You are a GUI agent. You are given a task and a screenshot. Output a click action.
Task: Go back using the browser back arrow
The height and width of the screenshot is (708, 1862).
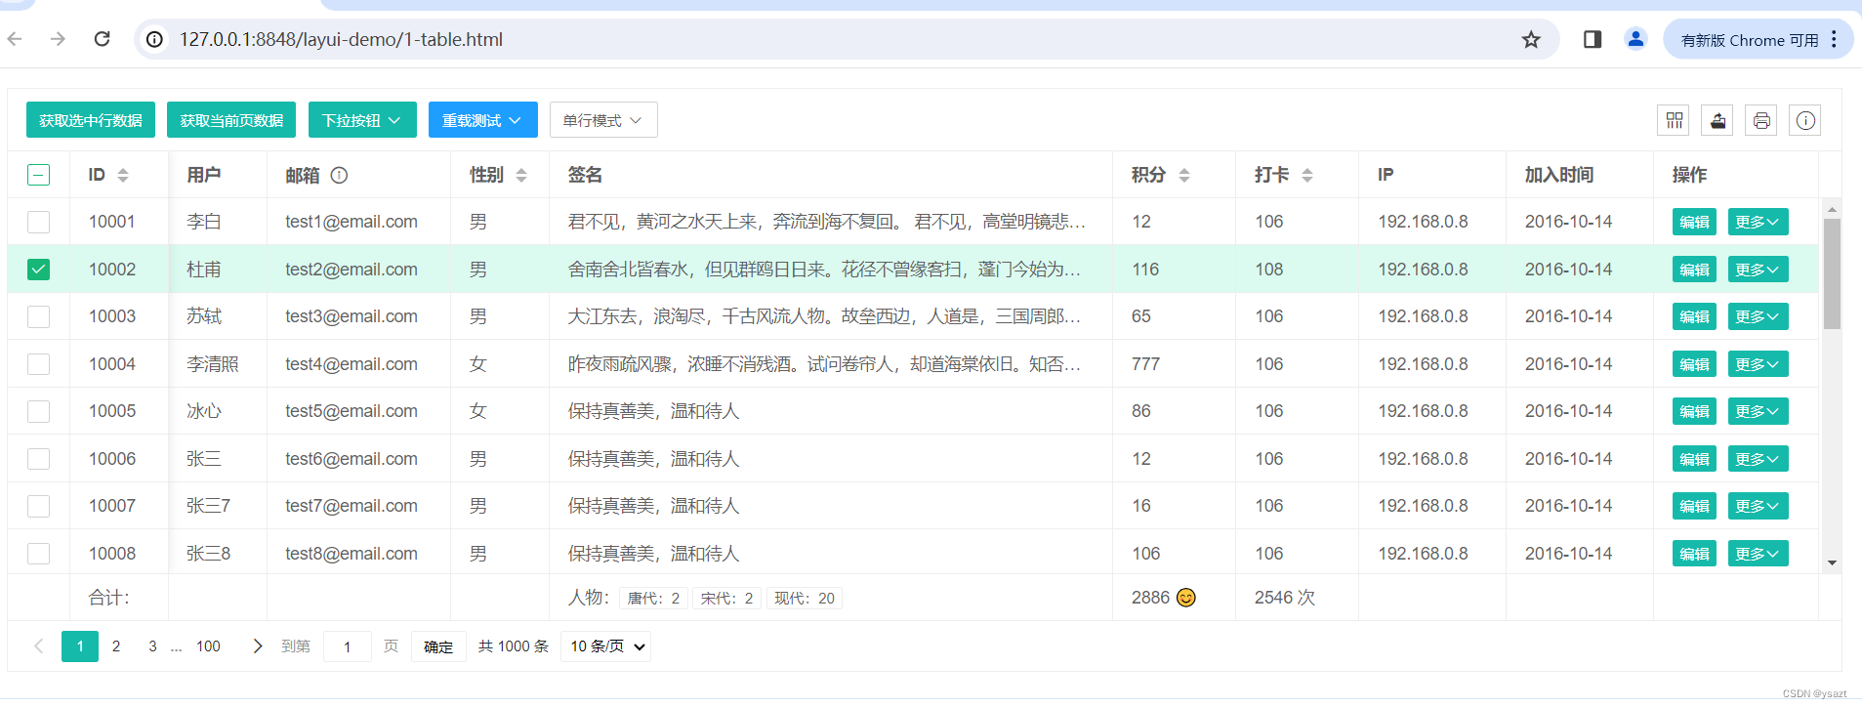pos(15,39)
